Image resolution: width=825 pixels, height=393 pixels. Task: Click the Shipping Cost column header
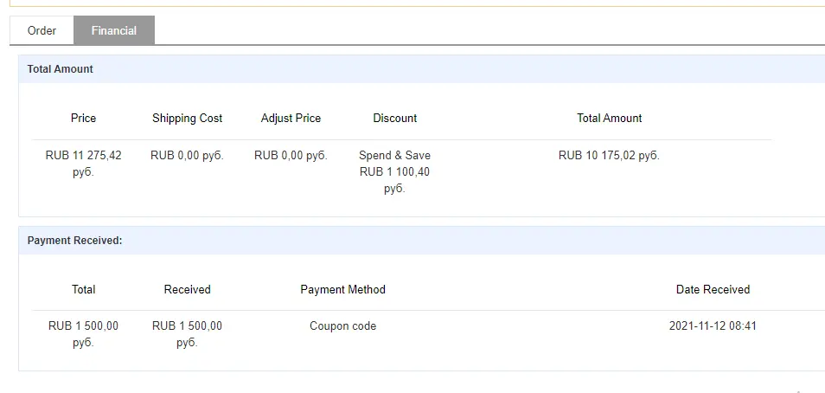(x=188, y=118)
